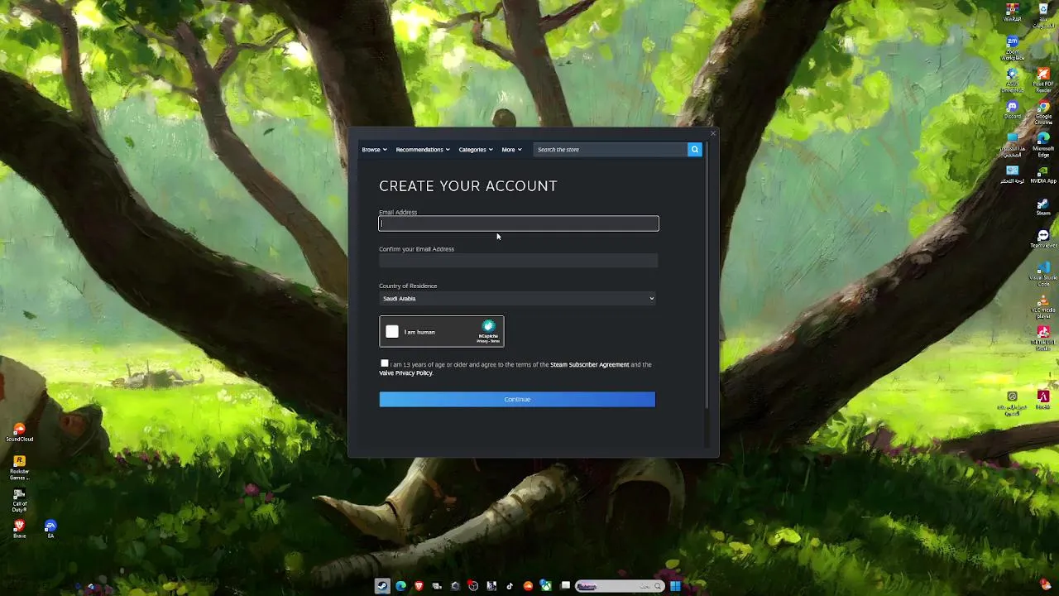
Task: Open the Windows Start button
Action: [675, 586]
